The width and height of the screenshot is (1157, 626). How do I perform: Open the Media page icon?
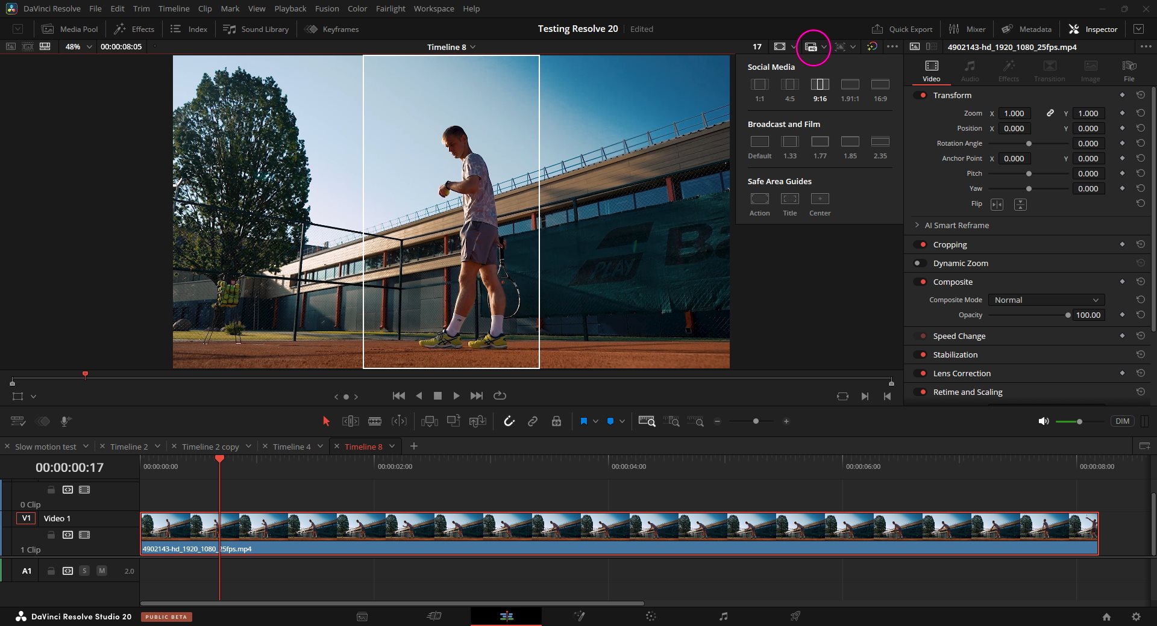point(362,616)
